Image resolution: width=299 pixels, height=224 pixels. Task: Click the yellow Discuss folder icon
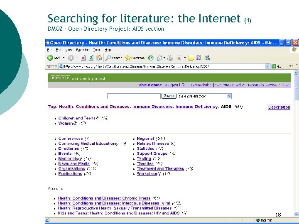pos(191,58)
